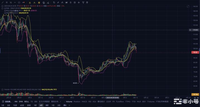Switch sub-chart to TTMU
Viewport: 200px width, 107px height.
coord(128,102)
